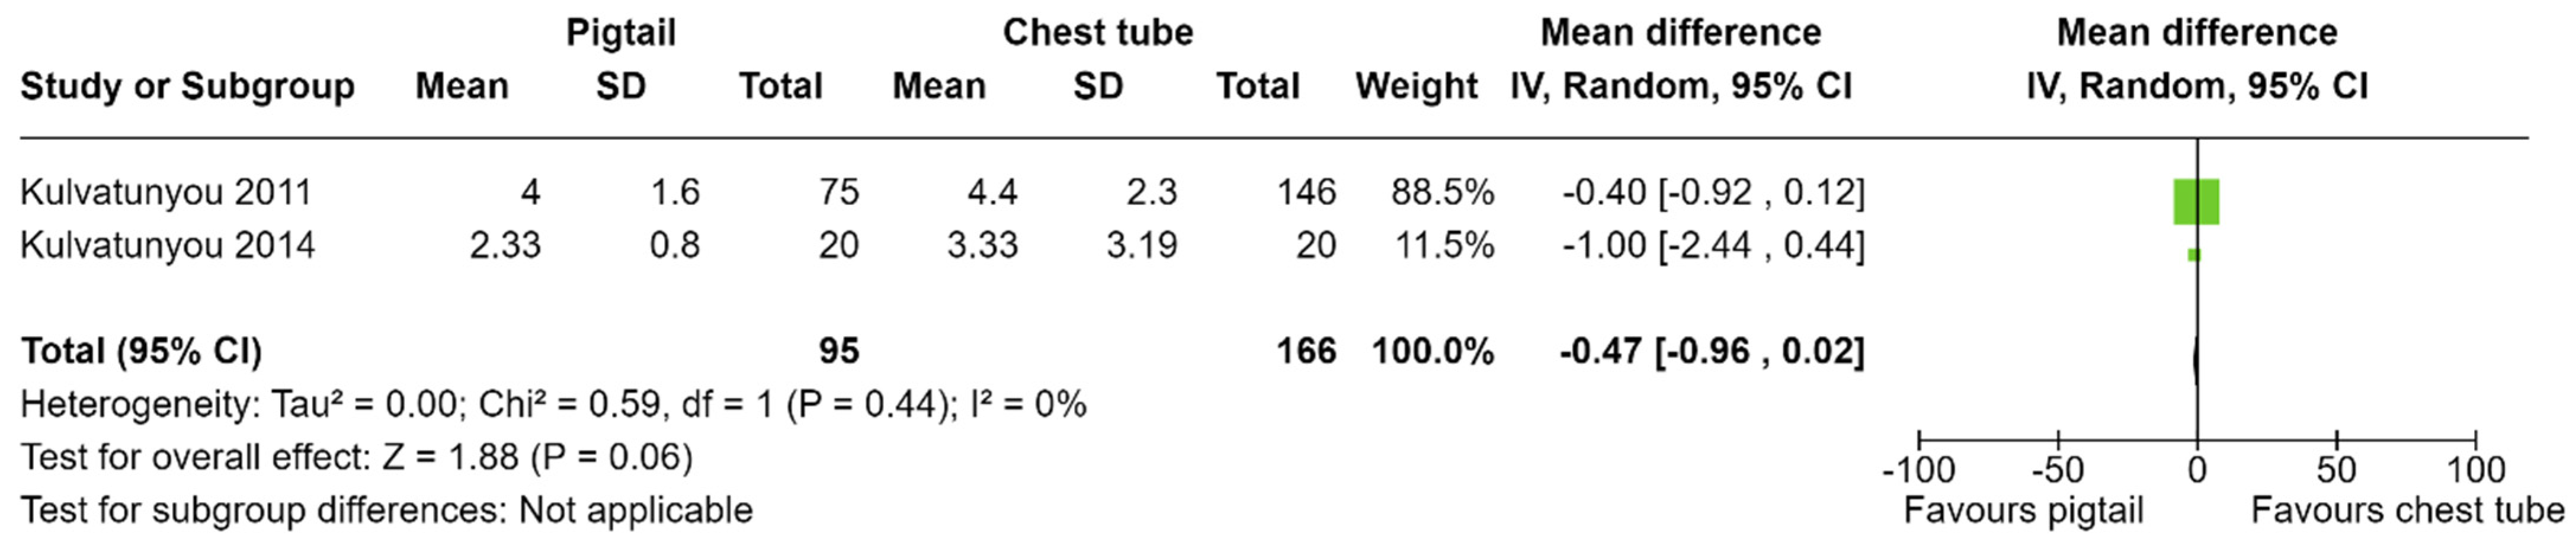This screenshot has width=2576, height=546.
Task: Click the large green square for Kulvatunyou 2011
Action: 2196,202
